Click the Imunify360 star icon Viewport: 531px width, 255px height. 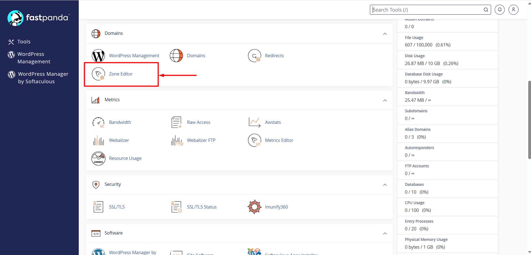[x=255, y=207]
